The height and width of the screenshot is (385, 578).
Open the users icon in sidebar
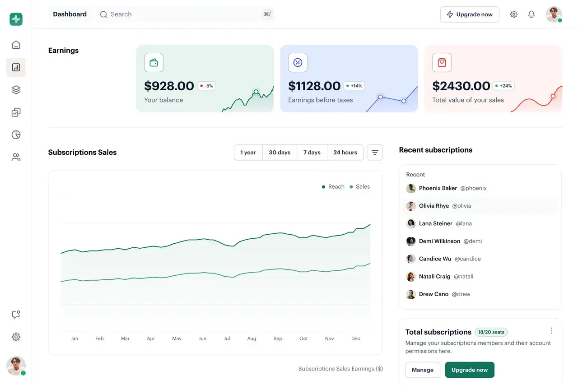coord(16,158)
